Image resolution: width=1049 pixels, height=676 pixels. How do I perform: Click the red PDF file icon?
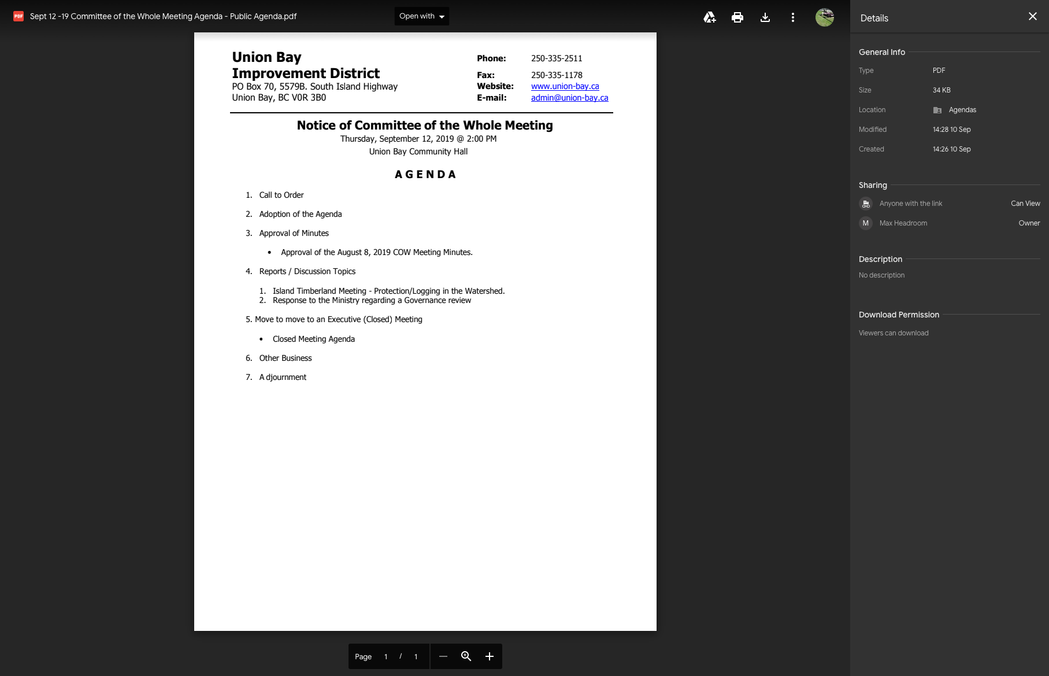coord(18,16)
